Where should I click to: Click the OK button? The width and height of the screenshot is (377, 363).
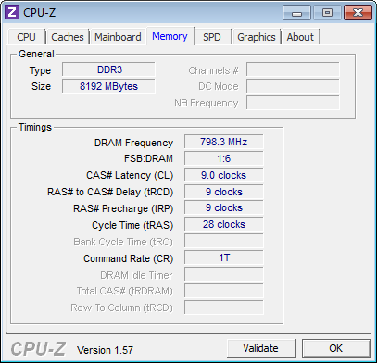[336, 348]
